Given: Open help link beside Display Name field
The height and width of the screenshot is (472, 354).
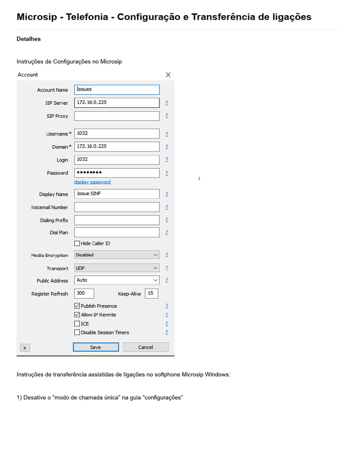Looking at the screenshot, I should 167,194.
